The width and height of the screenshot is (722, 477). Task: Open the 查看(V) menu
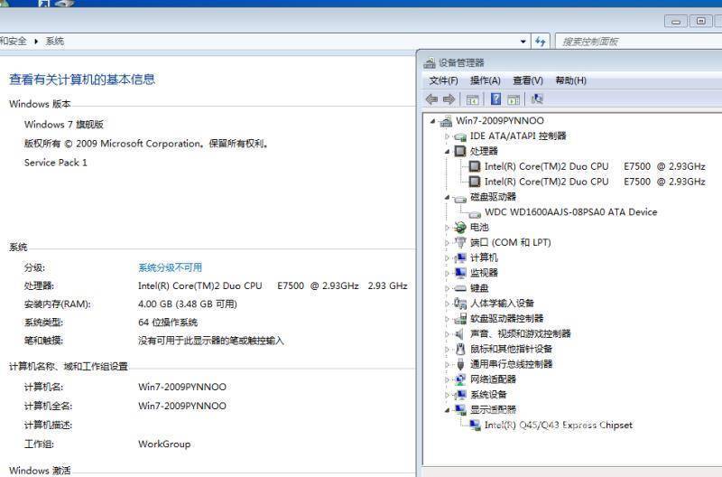tap(528, 80)
